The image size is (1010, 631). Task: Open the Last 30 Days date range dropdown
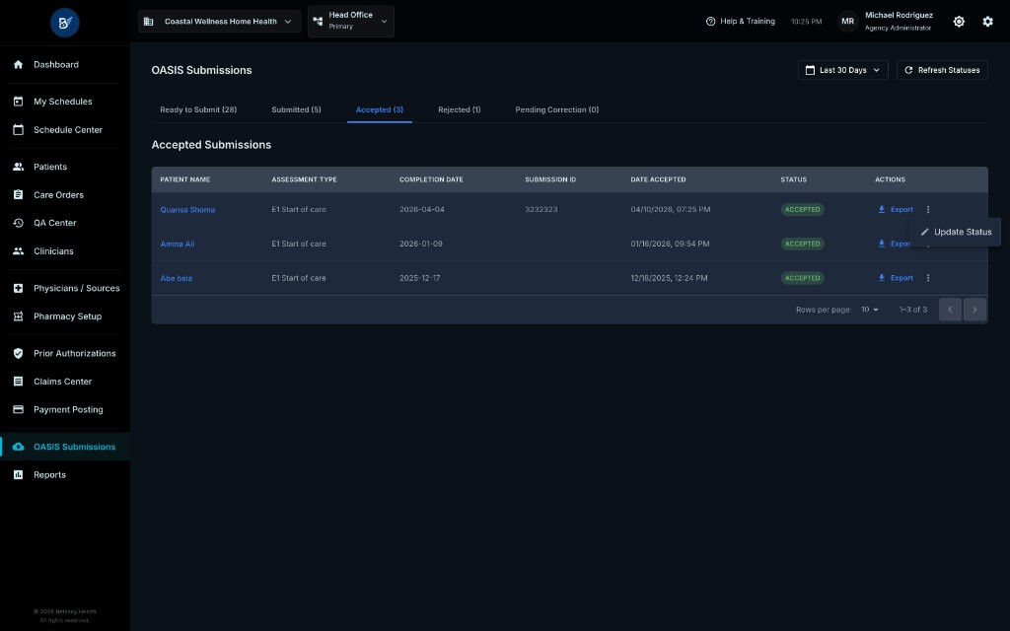pos(842,70)
